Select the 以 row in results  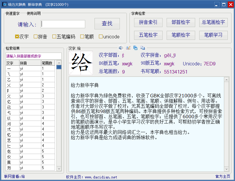point(30,118)
